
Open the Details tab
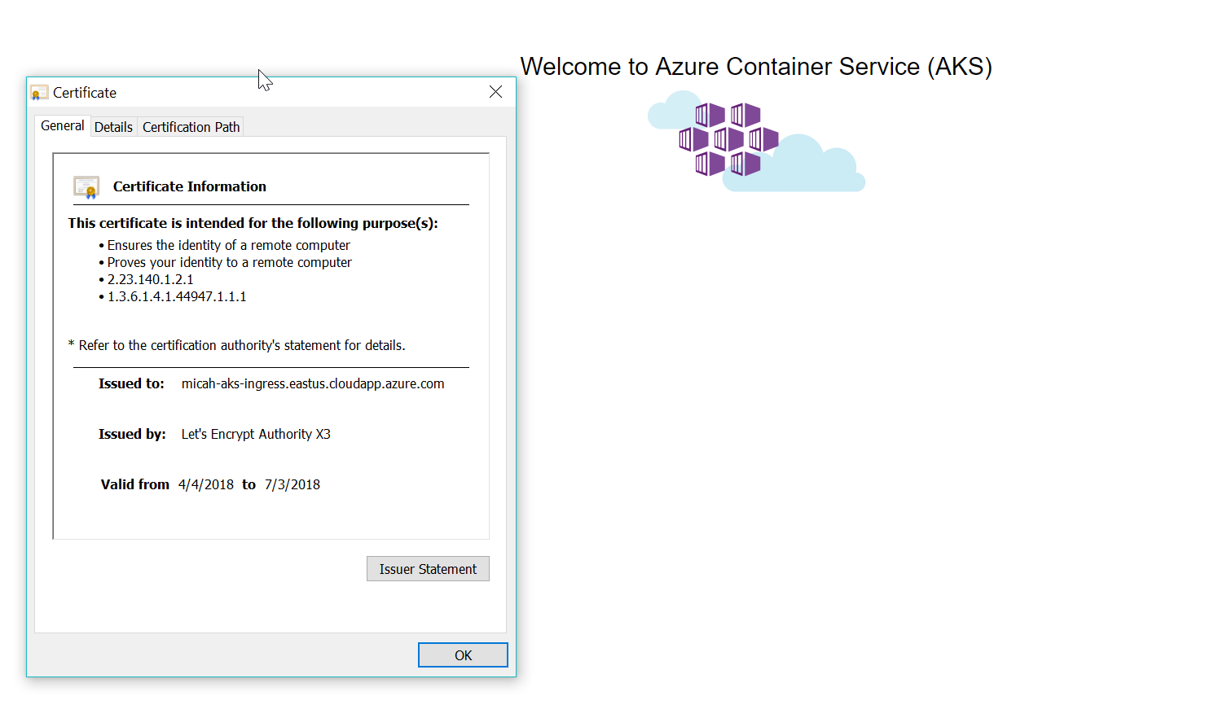[x=113, y=127]
